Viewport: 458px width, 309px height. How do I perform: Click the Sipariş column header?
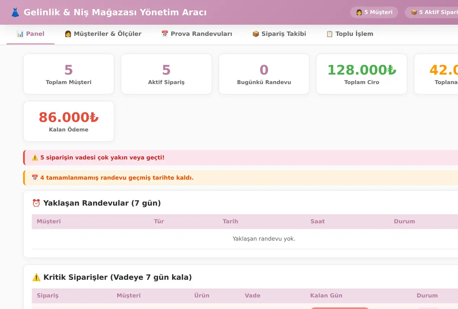(x=48, y=296)
